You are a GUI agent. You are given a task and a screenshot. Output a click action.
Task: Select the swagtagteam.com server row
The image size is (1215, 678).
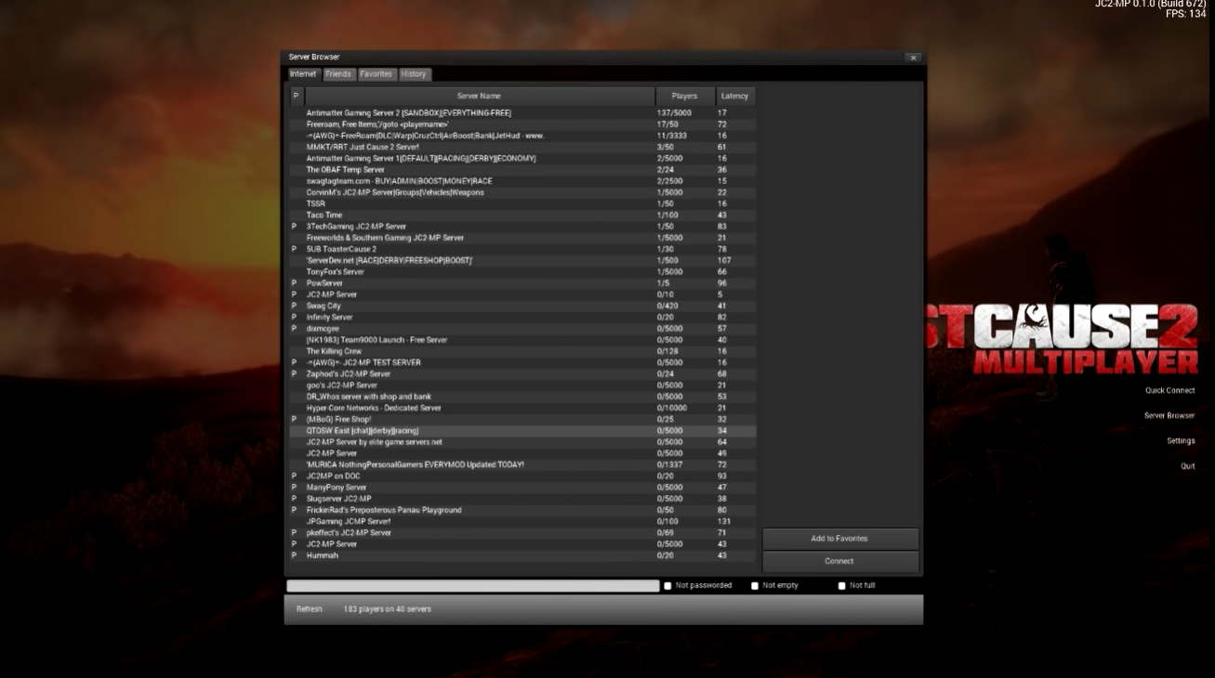click(522, 181)
